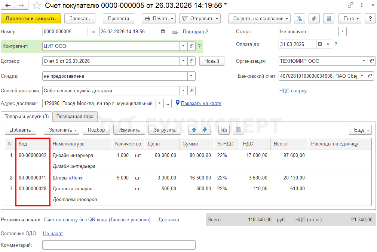This screenshot has width=377, height=252.
Task: Select the Товары и услуги tab
Action: [27, 116]
